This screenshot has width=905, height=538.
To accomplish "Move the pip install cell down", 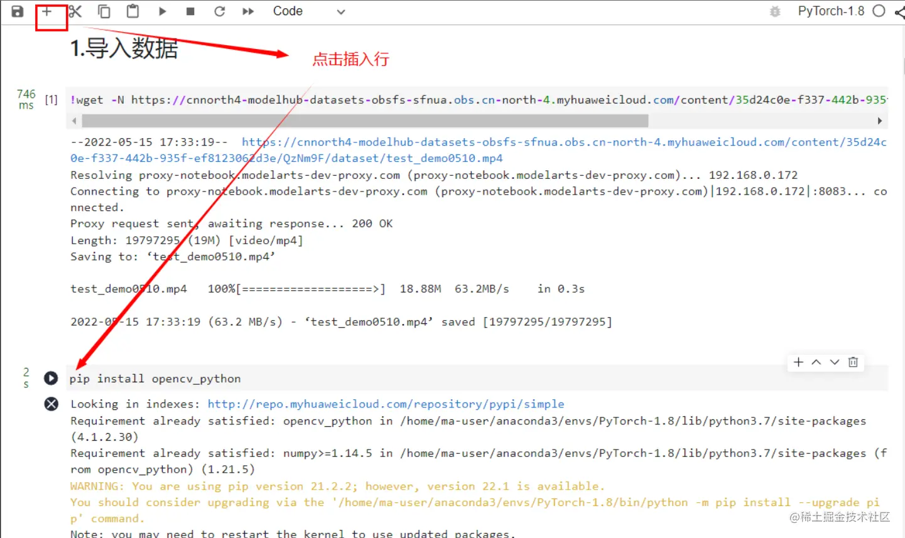I will click(x=835, y=362).
